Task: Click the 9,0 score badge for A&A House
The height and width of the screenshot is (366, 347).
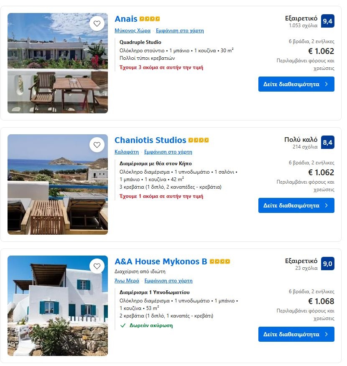Action: click(328, 264)
